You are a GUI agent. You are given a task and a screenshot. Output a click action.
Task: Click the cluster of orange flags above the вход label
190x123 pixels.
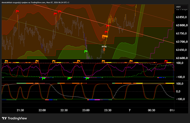(x=105, y=37)
